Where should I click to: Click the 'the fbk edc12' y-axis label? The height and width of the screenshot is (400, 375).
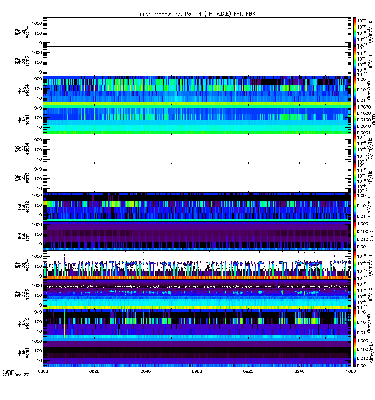tap(23, 323)
